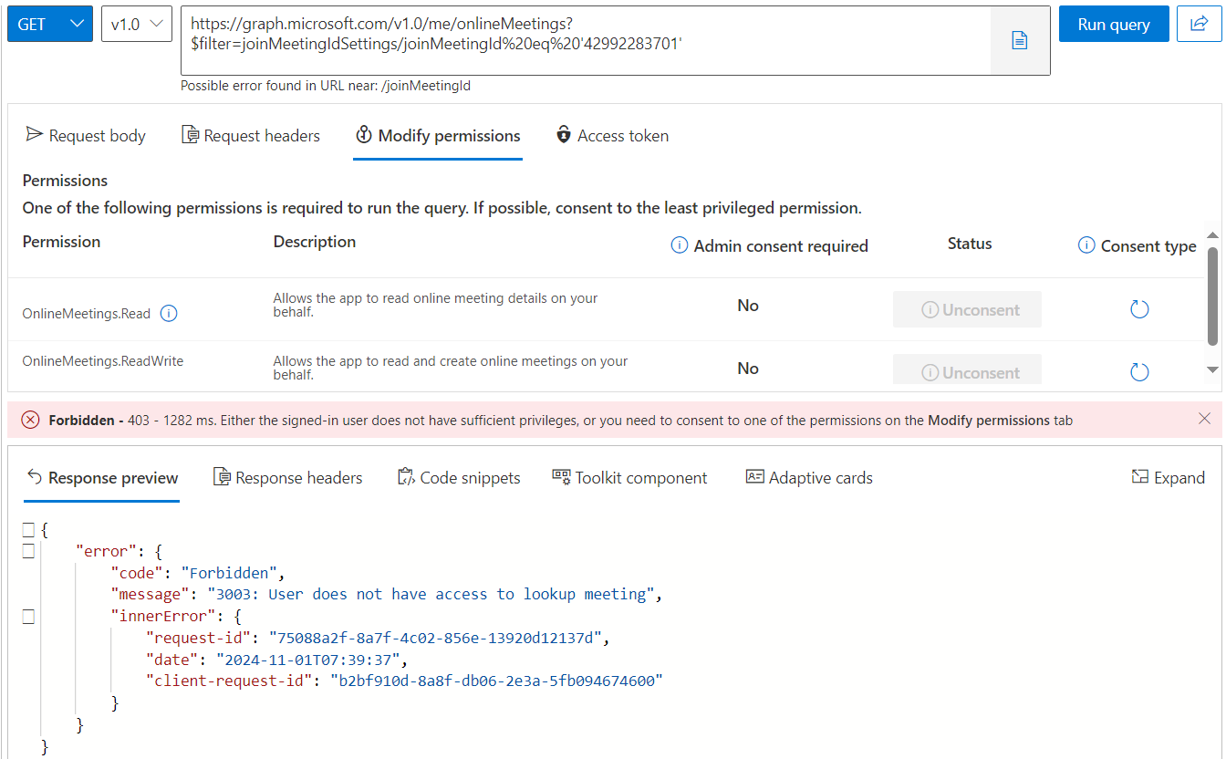
Task: Open the Code snippets tab
Action: (x=459, y=478)
